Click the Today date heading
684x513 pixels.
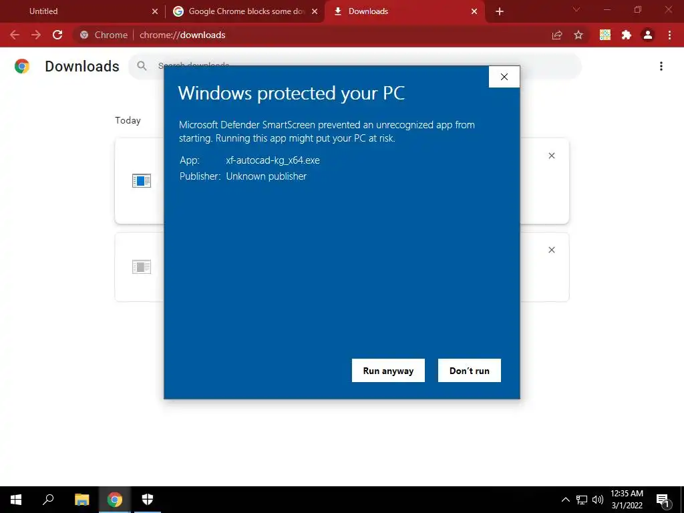(128, 120)
